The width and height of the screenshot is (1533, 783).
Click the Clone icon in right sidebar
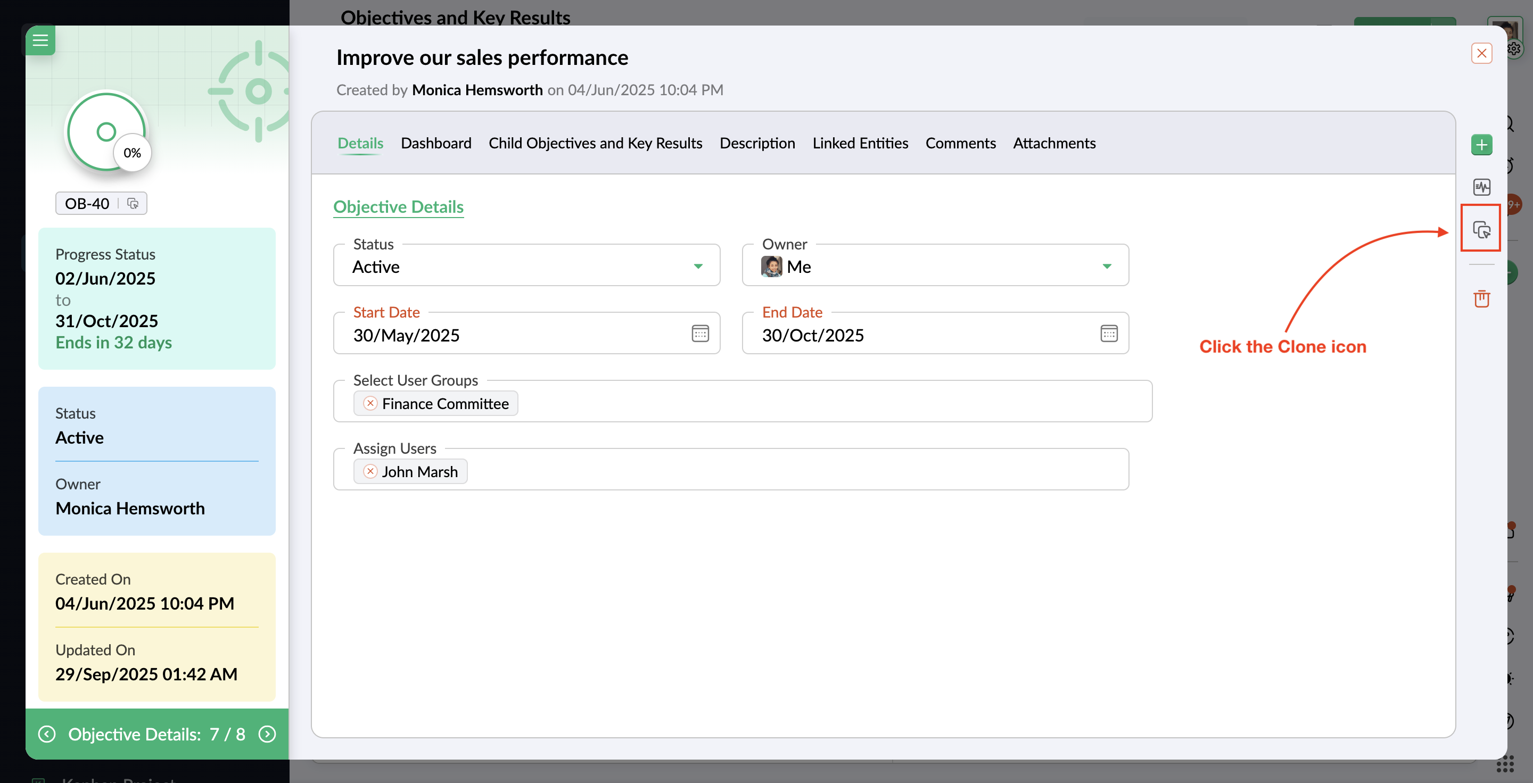1481,229
